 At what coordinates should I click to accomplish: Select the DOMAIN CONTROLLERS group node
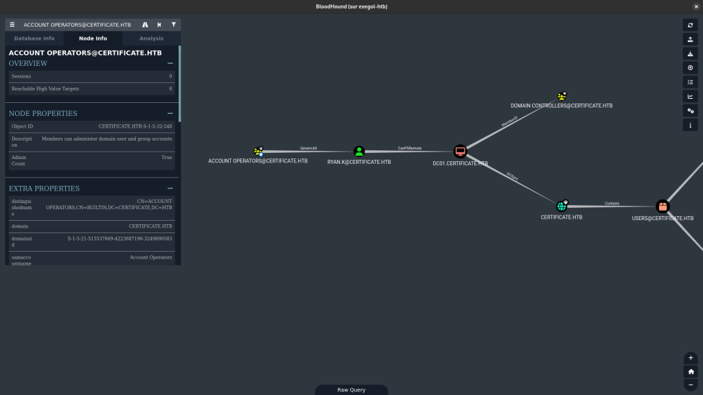point(562,96)
